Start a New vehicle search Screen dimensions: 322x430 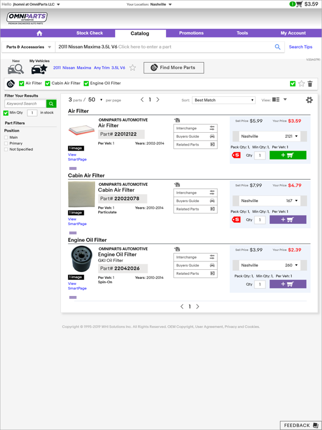[16, 67]
